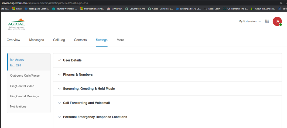The height and width of the screenshot is (128, 287).
Task: Expand Call Forwarding and Voicemail section
Action: pos(167,103)
